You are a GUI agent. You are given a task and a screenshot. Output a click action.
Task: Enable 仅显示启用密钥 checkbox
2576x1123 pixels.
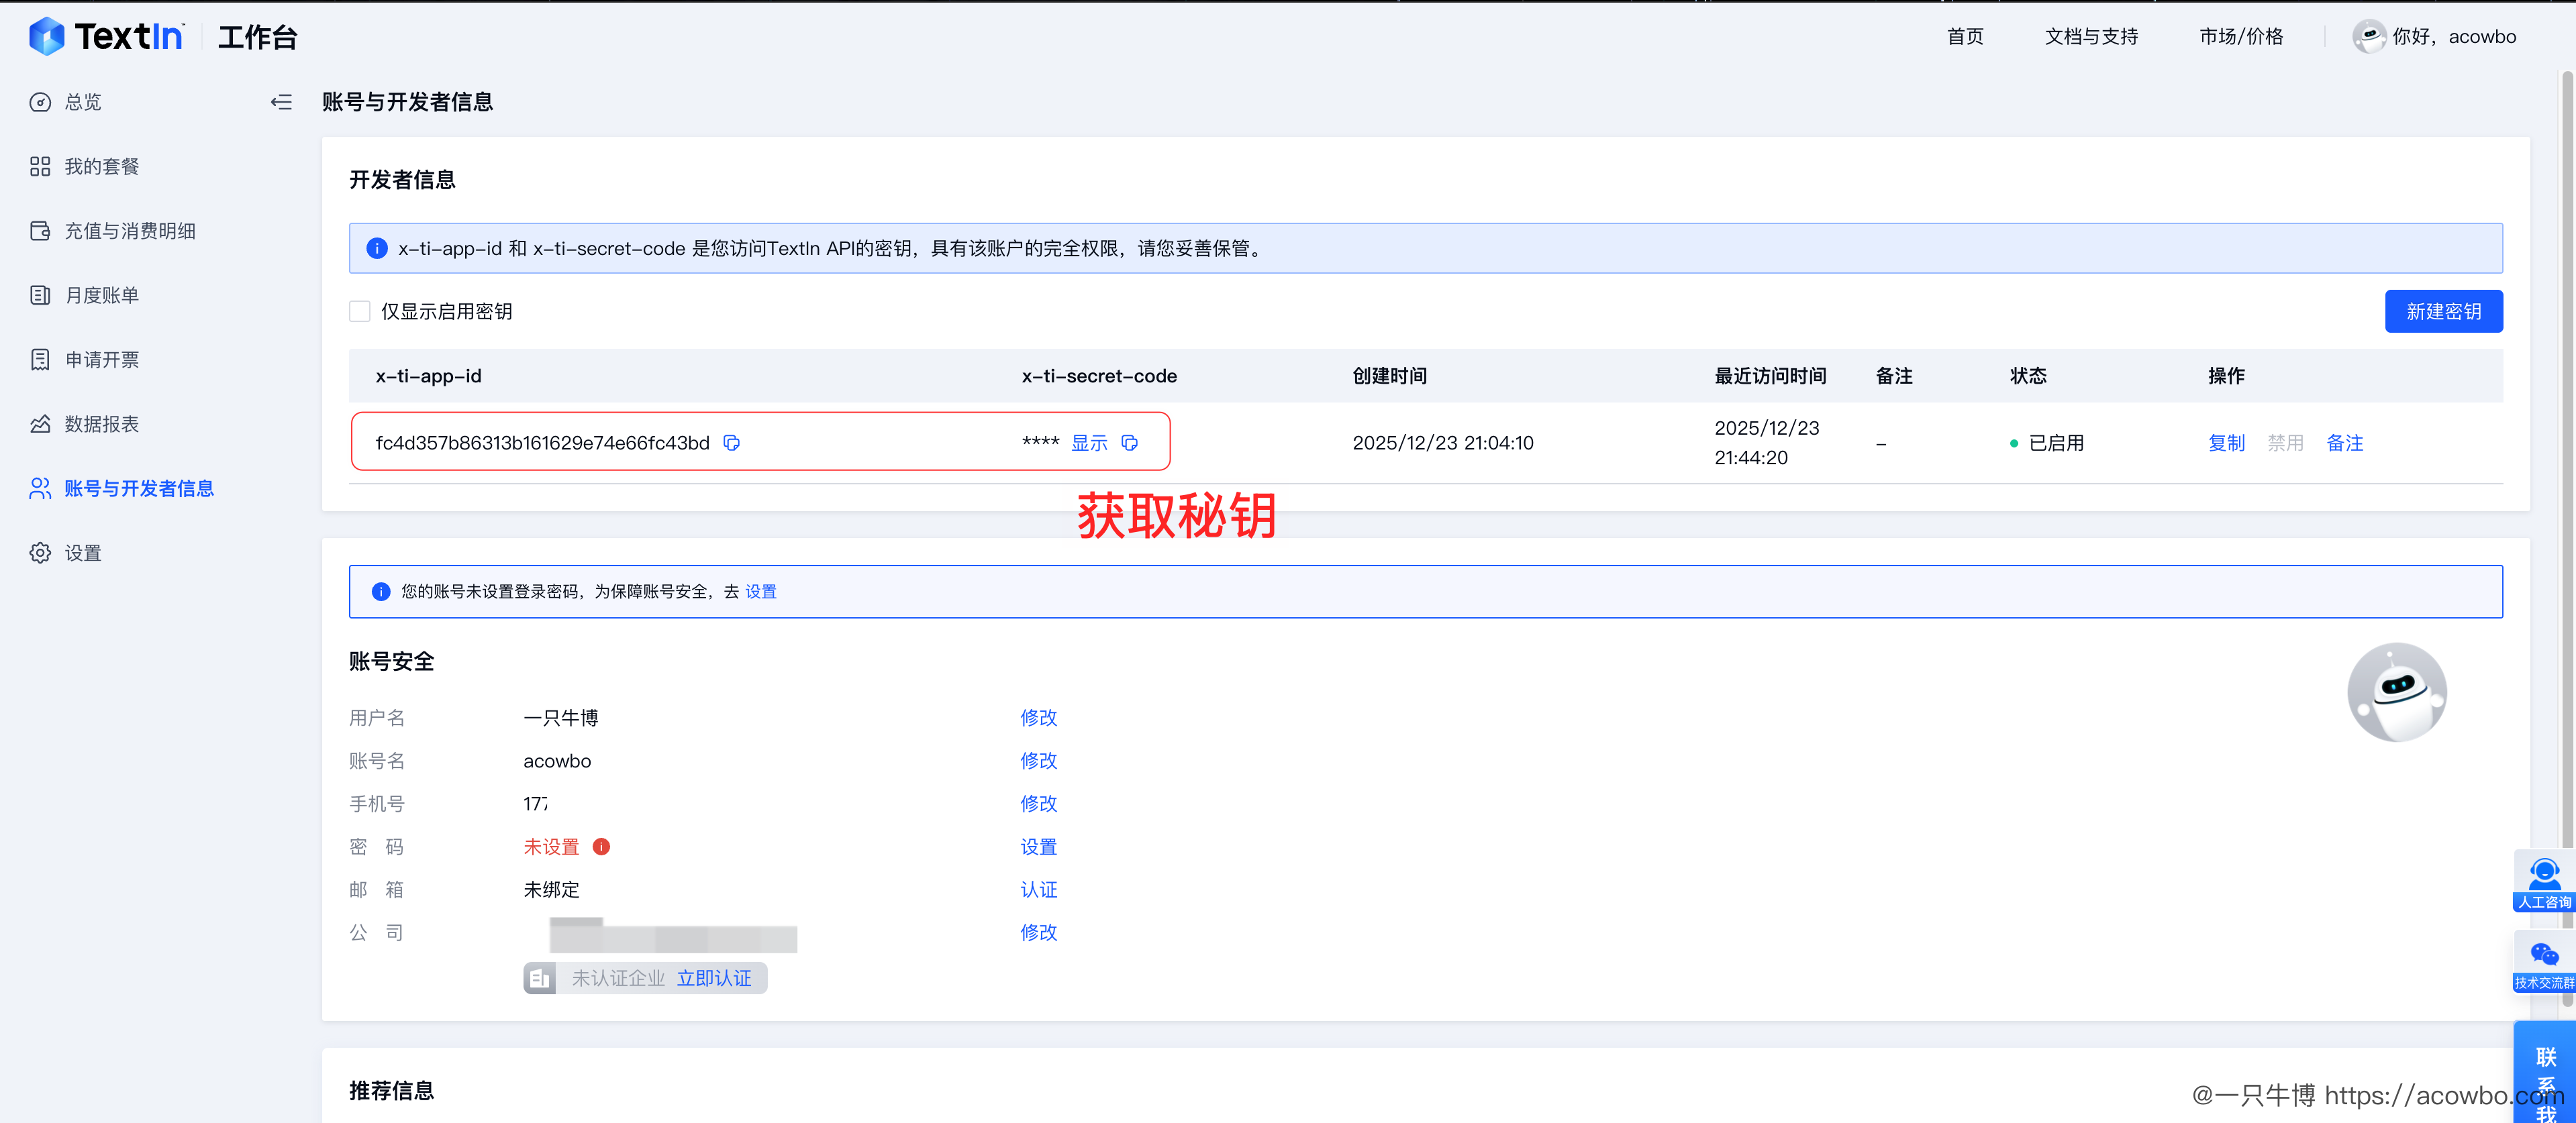coord(360,312)
